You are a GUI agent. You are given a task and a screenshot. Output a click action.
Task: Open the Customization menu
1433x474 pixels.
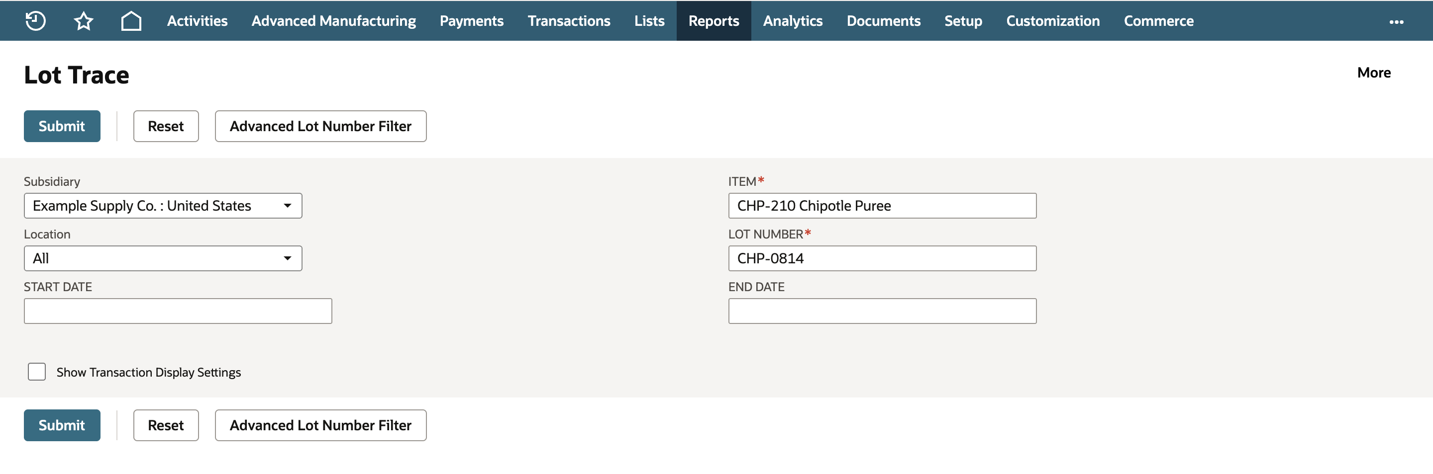point(1052,21)
